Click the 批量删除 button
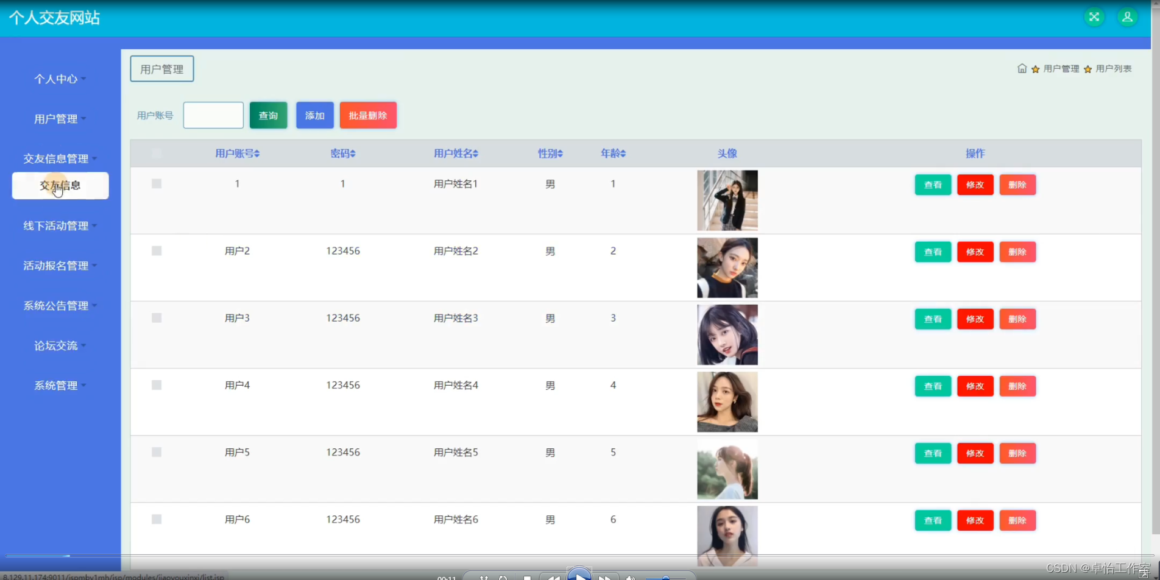Image resolution: width=1160 pixels, height=580 pixels. pyautogui.click(x=368, y=116)
